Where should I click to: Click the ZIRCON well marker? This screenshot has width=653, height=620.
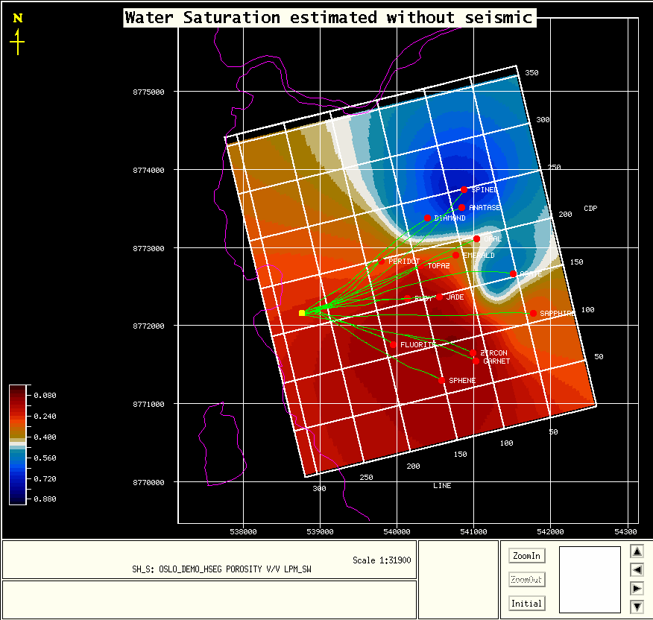[473, 353]
